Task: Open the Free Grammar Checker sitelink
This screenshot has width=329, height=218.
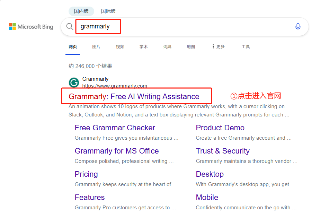Action: point(115,128)
